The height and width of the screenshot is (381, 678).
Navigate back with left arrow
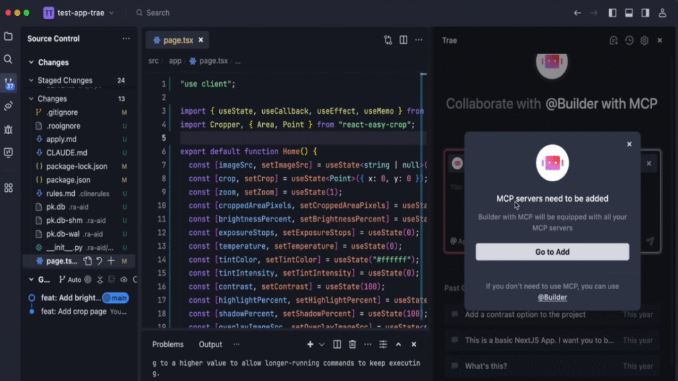[577, 13]
